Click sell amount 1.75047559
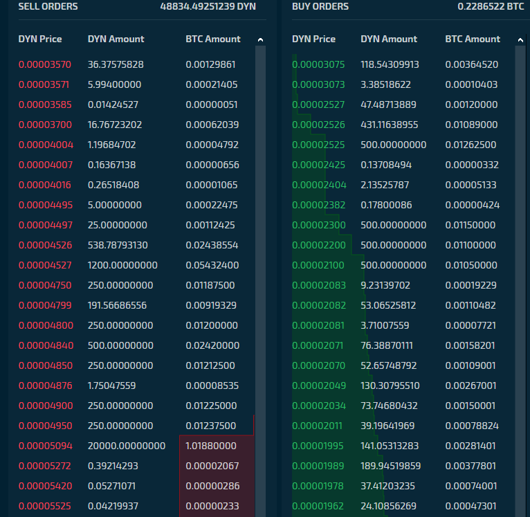This screenshot has height=517, width=530. (111, 386)
